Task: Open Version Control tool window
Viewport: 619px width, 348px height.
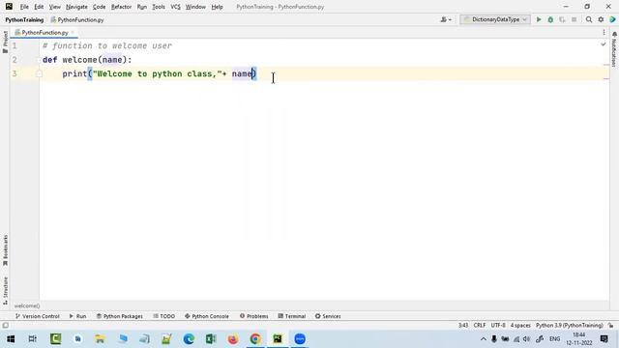Action: (x=37, y=316)
